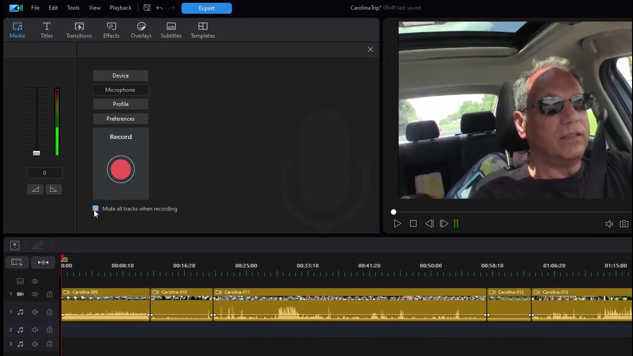Open the File menu
This screenshot has height=356, width=633.
35,8
